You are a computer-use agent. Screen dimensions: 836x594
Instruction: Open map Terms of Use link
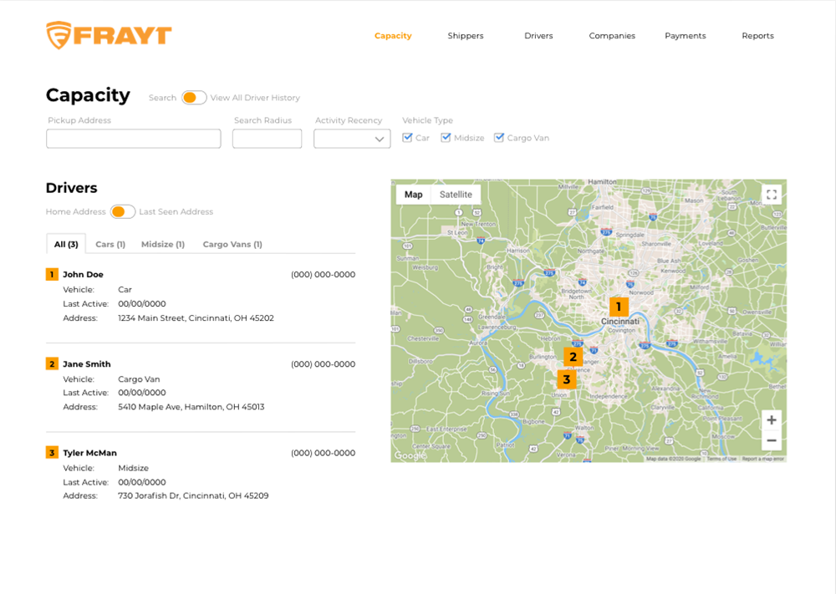721,459
